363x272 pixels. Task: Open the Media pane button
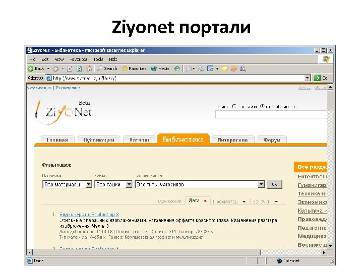coord(160,69)
